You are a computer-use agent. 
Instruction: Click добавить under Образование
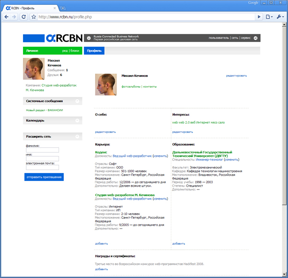179,243
